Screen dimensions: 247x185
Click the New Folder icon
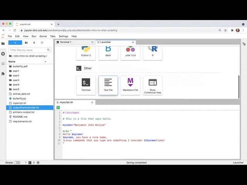click(26, 43)
